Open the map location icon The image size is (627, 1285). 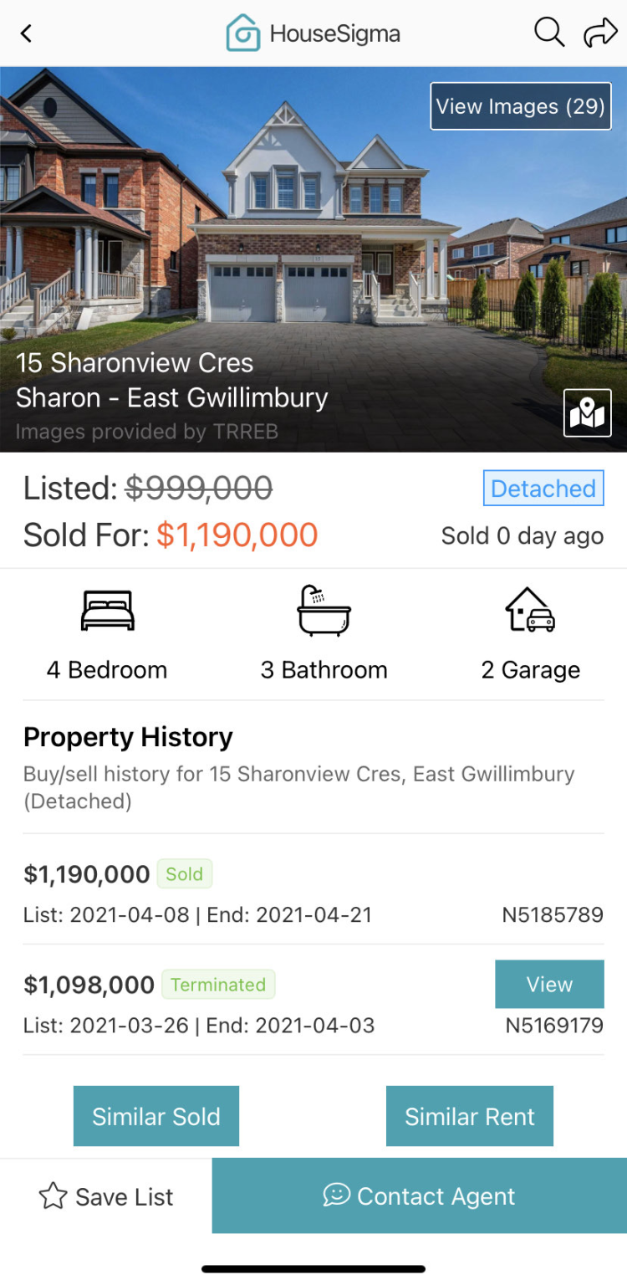tap(587, 412)
